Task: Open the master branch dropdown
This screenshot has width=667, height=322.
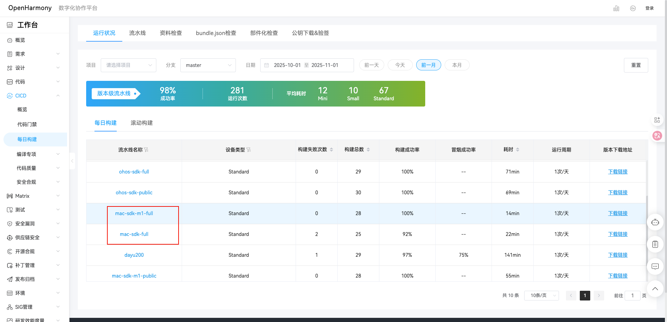Action: [x=208, y=65]
